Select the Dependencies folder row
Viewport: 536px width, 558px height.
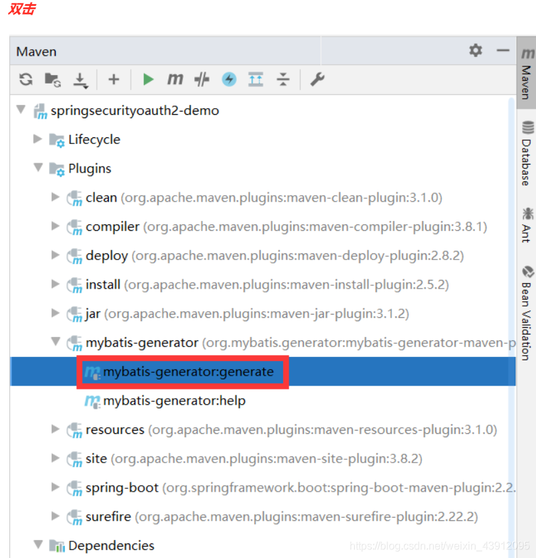coord(263,545)
